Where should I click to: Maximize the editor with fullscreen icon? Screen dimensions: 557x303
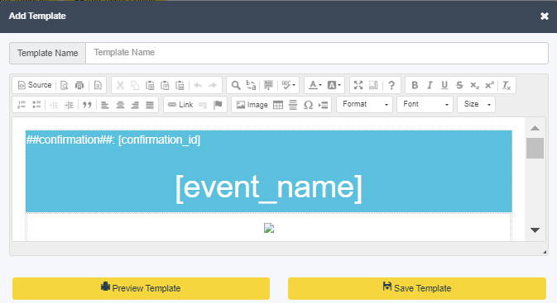pos(358,85)
